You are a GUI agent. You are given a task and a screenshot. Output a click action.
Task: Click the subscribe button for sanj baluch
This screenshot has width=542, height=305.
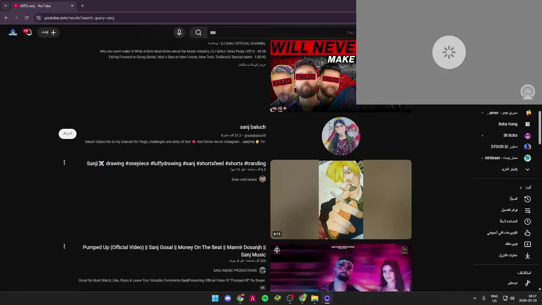coord(68,133)
